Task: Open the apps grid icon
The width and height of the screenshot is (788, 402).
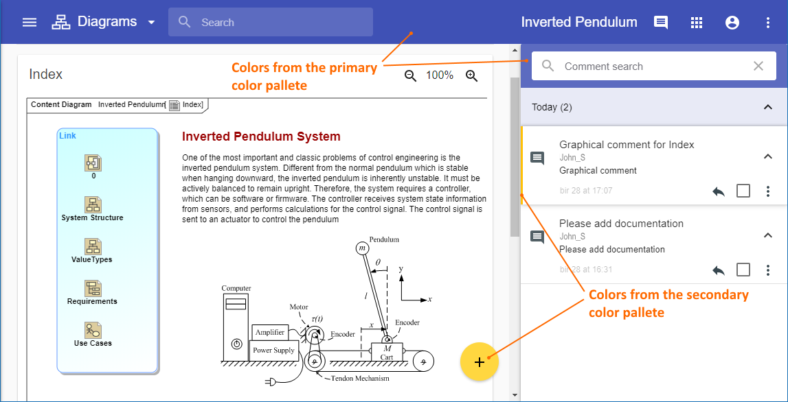Action: tap(696, 22)
